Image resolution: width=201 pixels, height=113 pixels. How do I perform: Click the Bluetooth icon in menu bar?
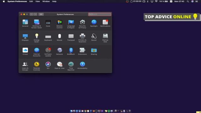pyautogui.click(x=148, y=1)
